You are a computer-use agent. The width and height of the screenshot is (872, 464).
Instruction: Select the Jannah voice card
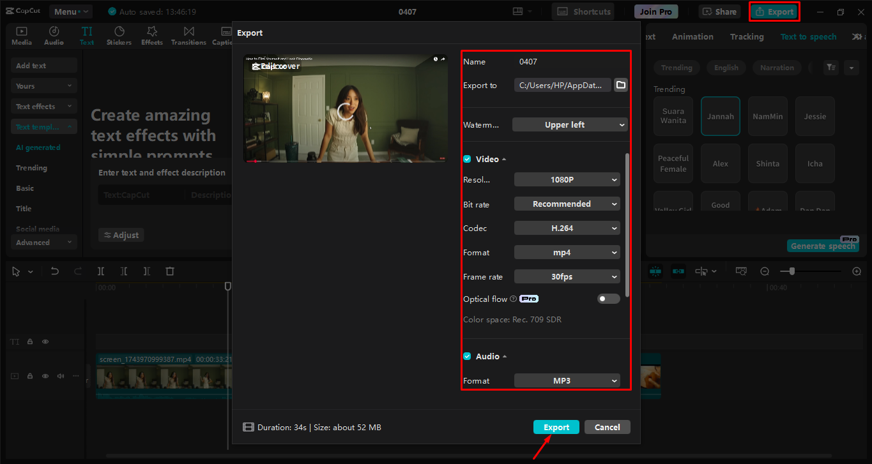coord(721,116)
